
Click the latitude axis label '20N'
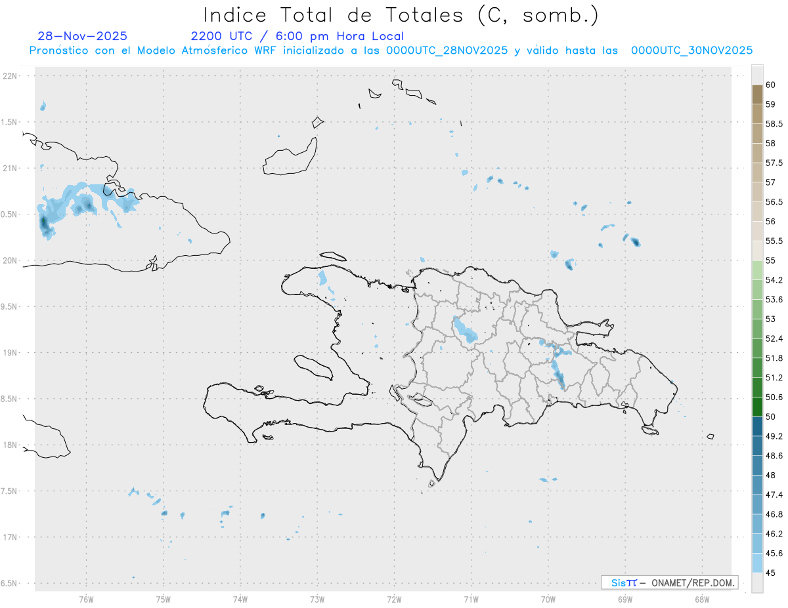[10, 260]
